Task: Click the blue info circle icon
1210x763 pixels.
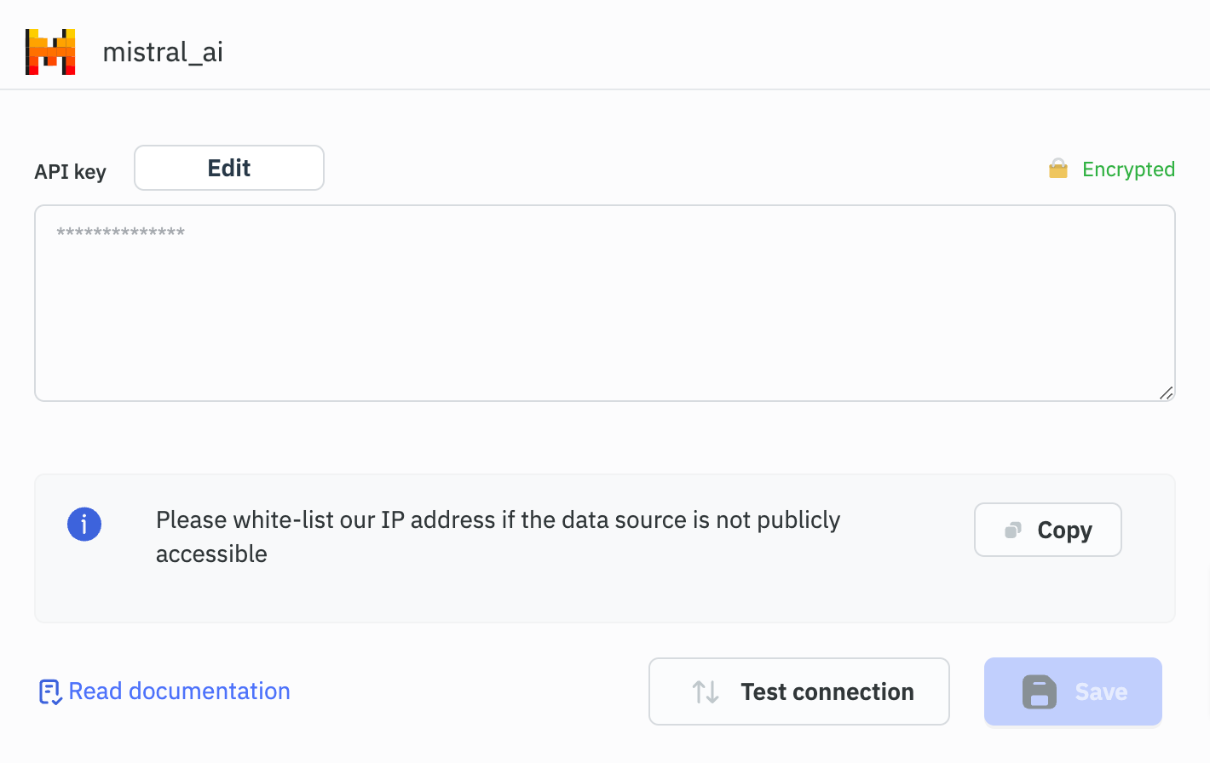Action: (84, 524)
